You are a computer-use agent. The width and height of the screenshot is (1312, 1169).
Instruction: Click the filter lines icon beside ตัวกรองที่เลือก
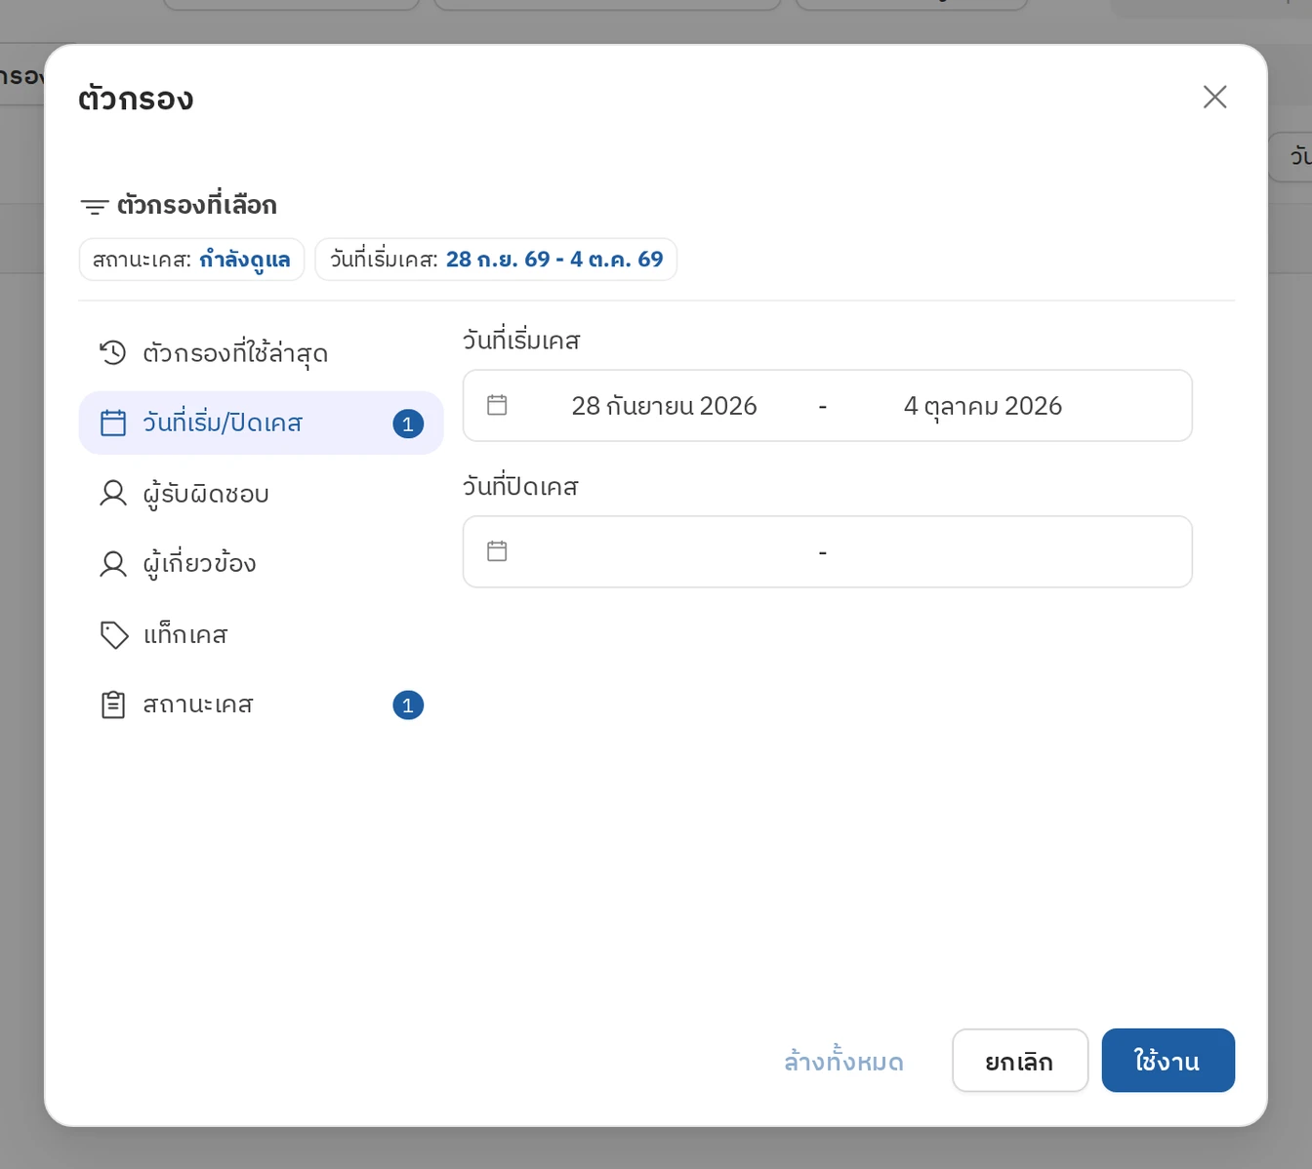[95, 206]
